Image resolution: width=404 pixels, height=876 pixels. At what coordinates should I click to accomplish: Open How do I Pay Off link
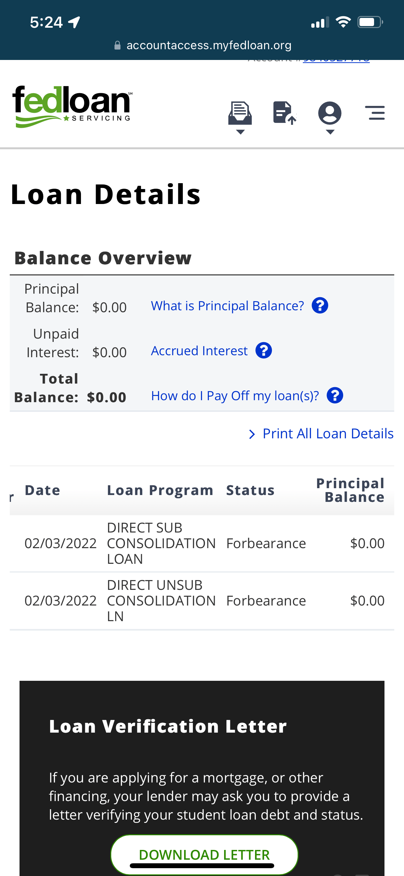[235, 396]
